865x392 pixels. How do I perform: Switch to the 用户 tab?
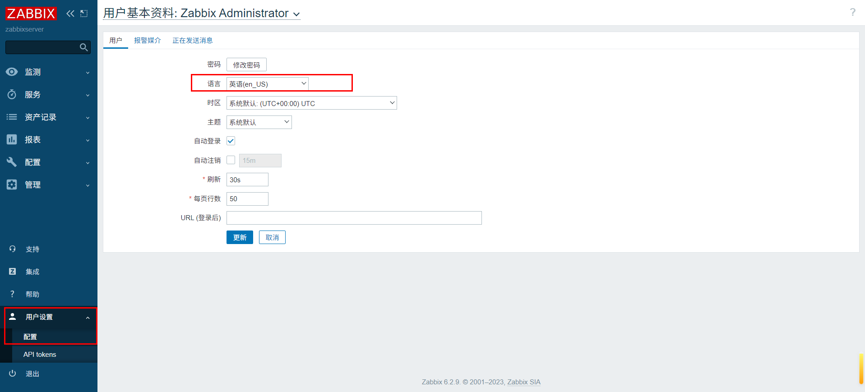(x=116, y=40)
